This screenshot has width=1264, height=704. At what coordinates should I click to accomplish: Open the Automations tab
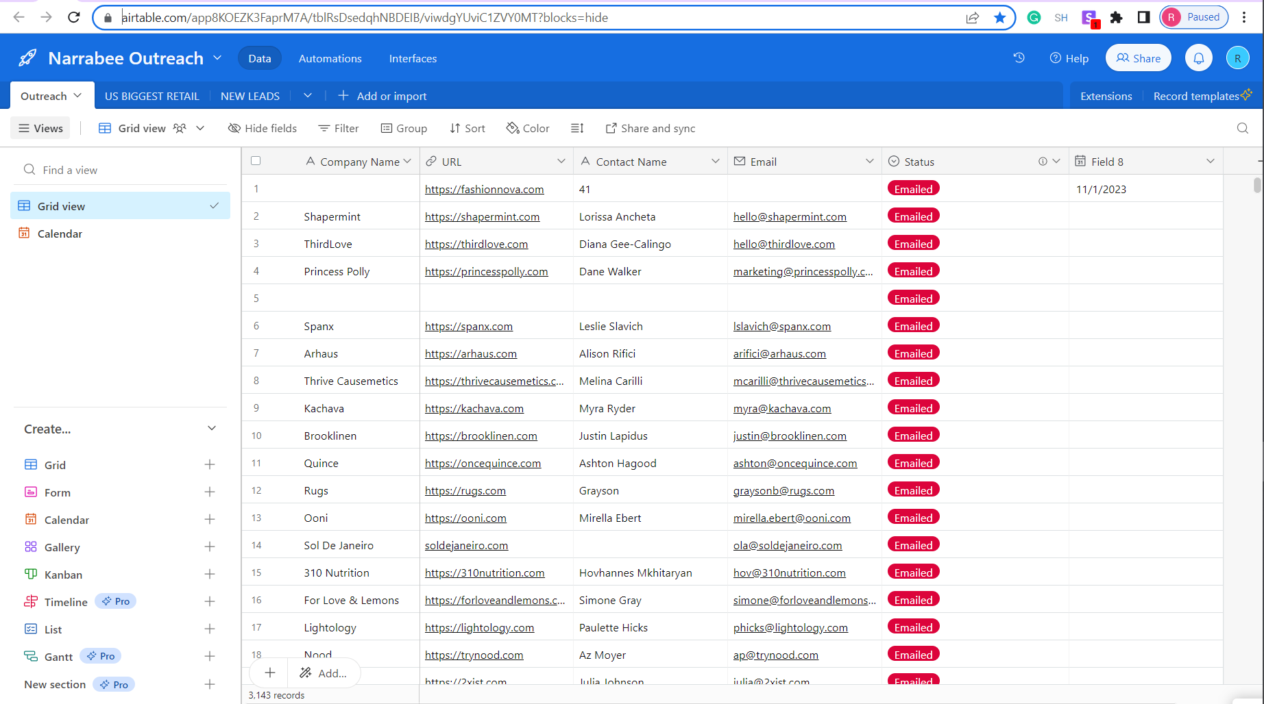(330, 58)
